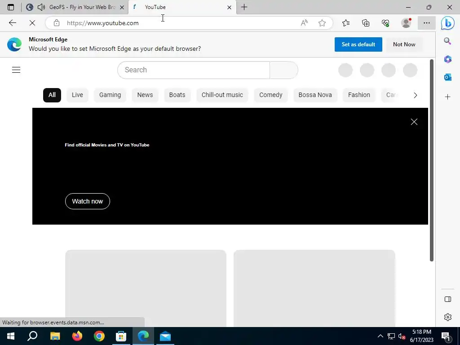
Task: Click the Watch now button
Action: (88, 201)
